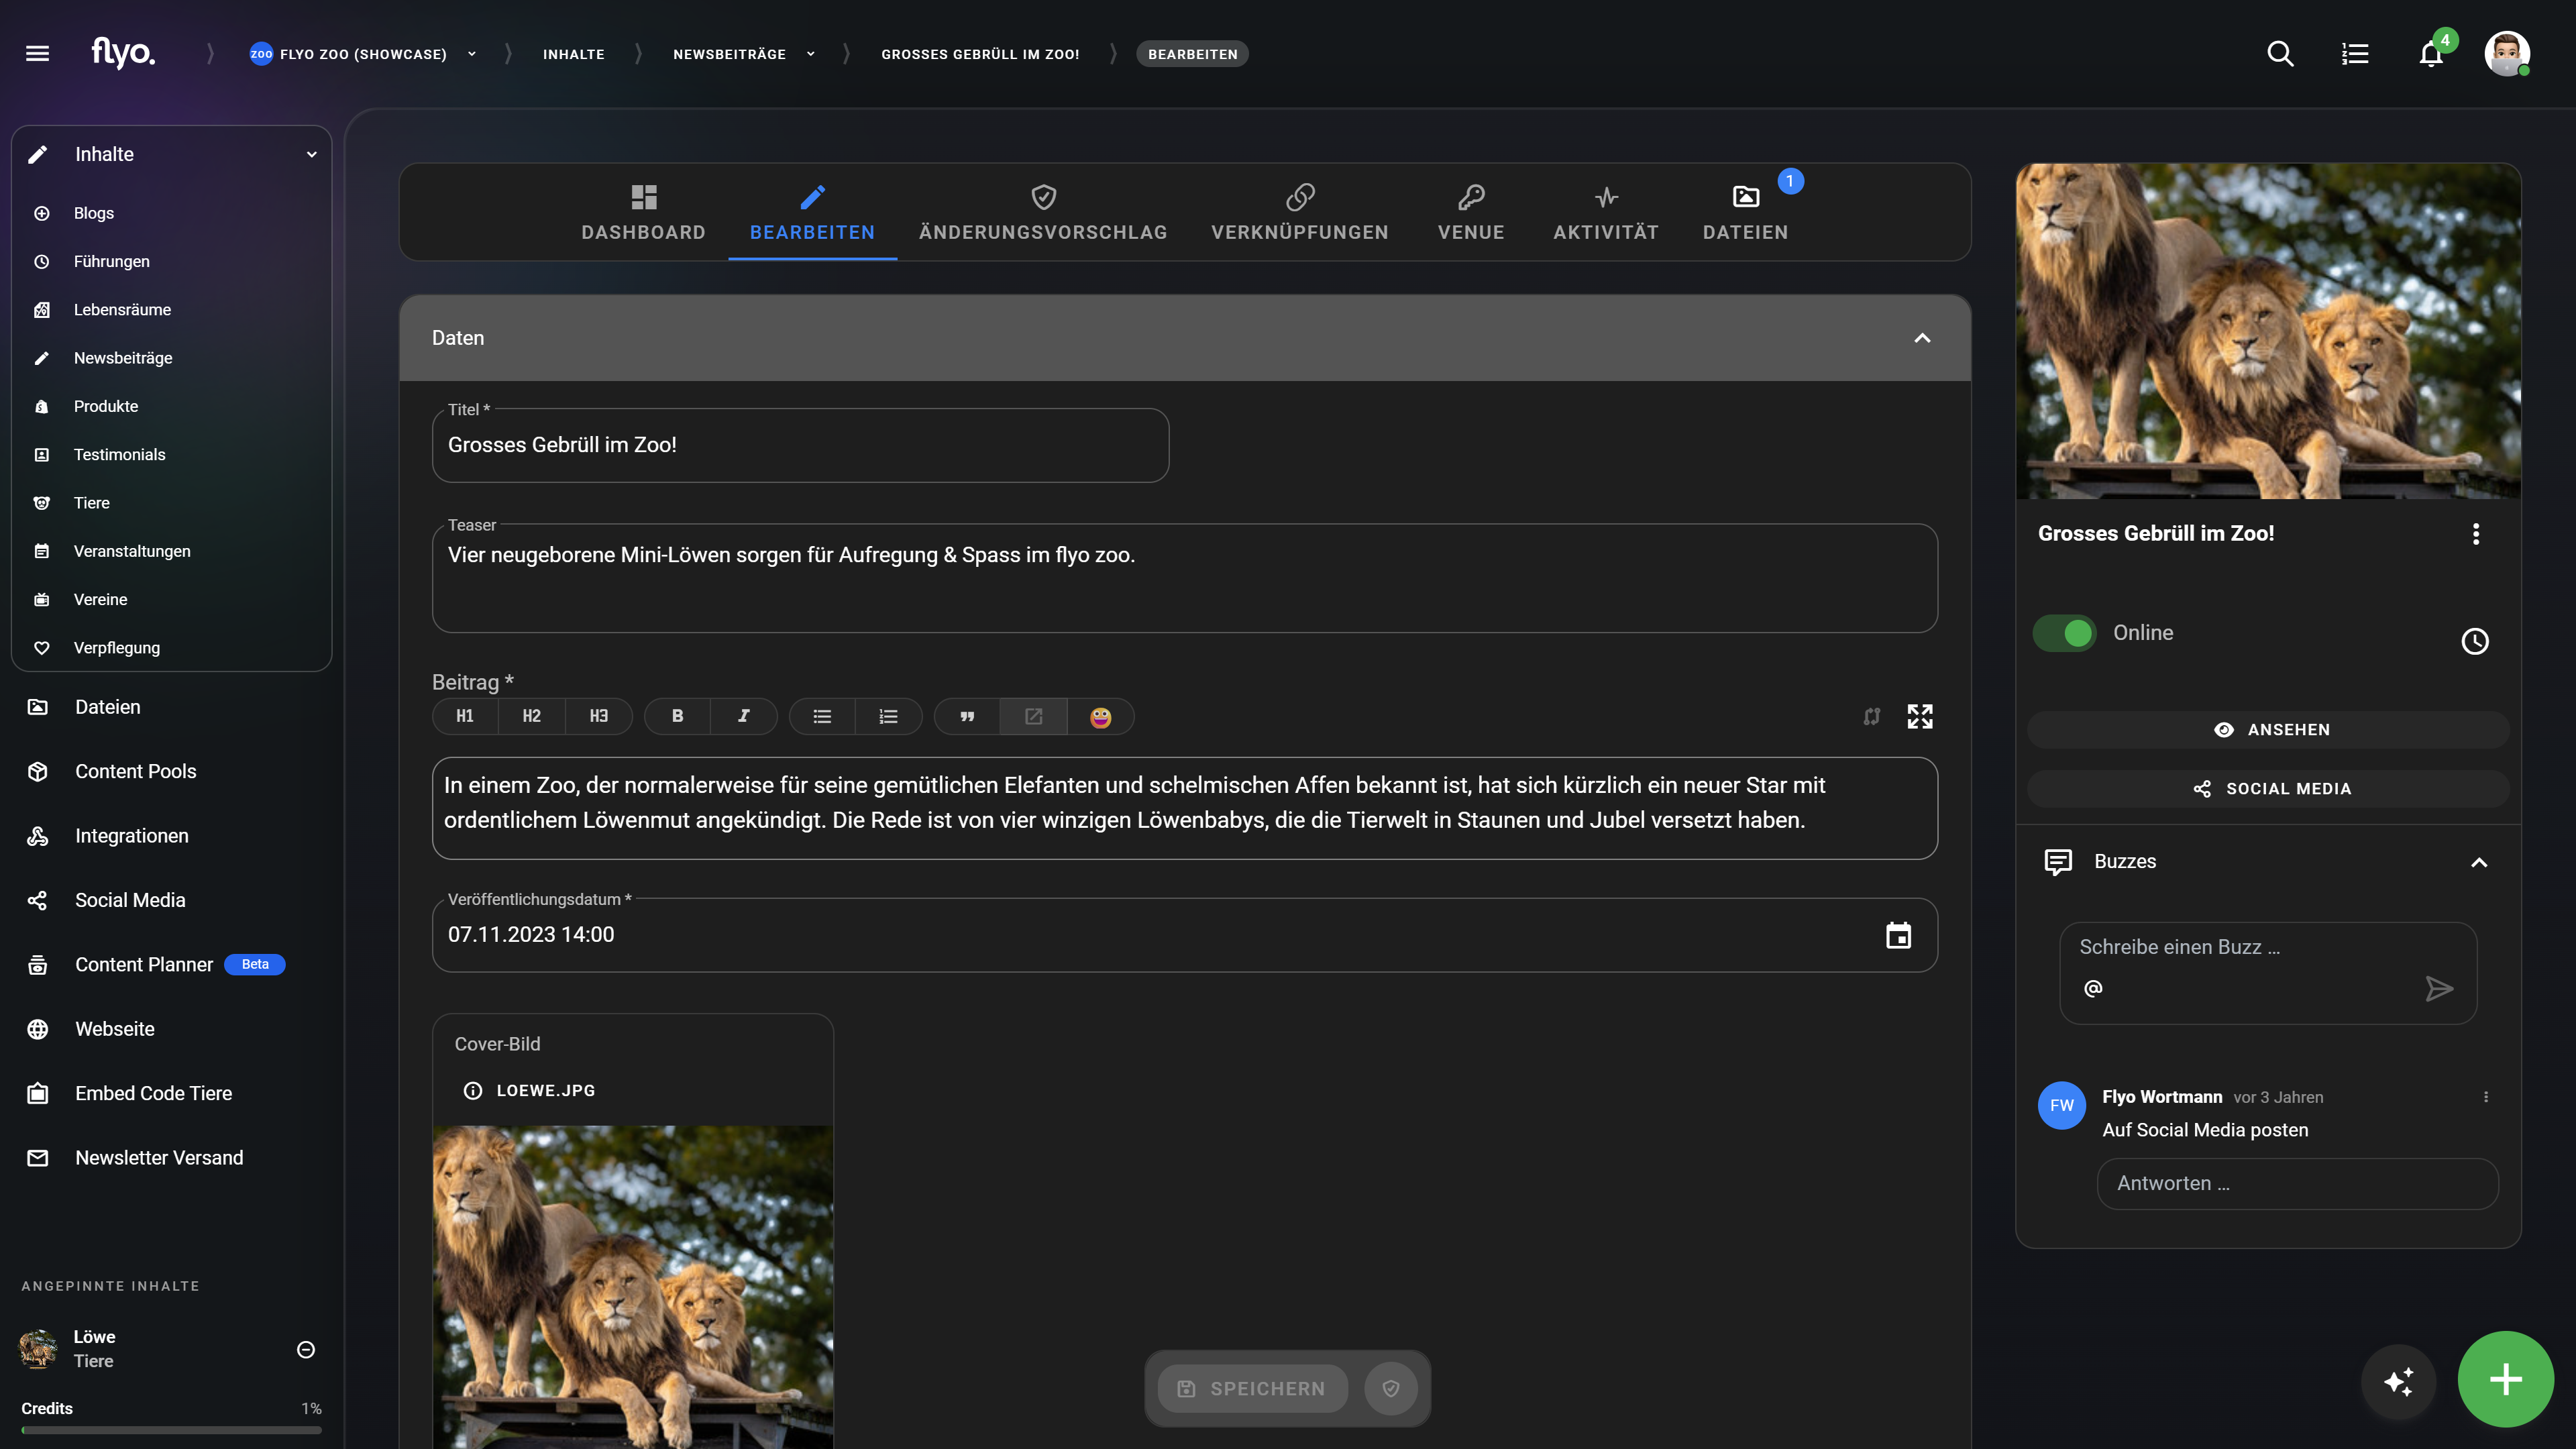The height and width of the screenshot is (1449, 2576).
Task: Click the Credits progress bar
Action: coord(172,1430)
